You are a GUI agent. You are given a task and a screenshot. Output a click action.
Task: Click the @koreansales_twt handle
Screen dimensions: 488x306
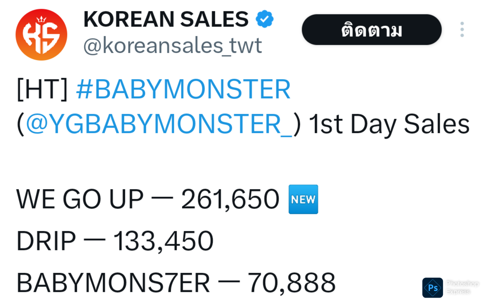172,46
